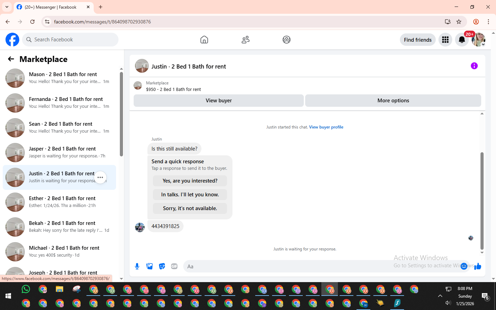Open Esther's 2 Bed 1 Bath chat
This screenshot has height=310, width=496.
pyautogui.click(x=59, y=202)
